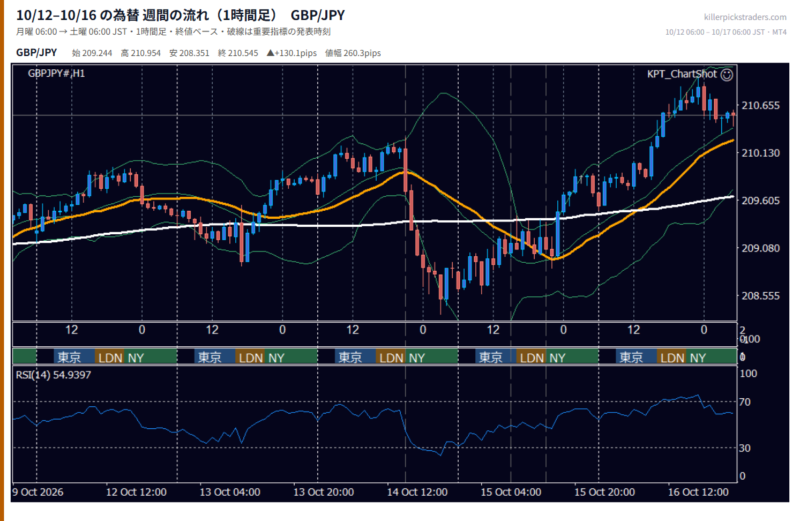Click the RSI(14) 54.9397 indicator label
Viewport: 800px width, 521px height.
(53, 375)
